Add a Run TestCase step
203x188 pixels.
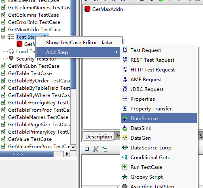pos(159,167)
